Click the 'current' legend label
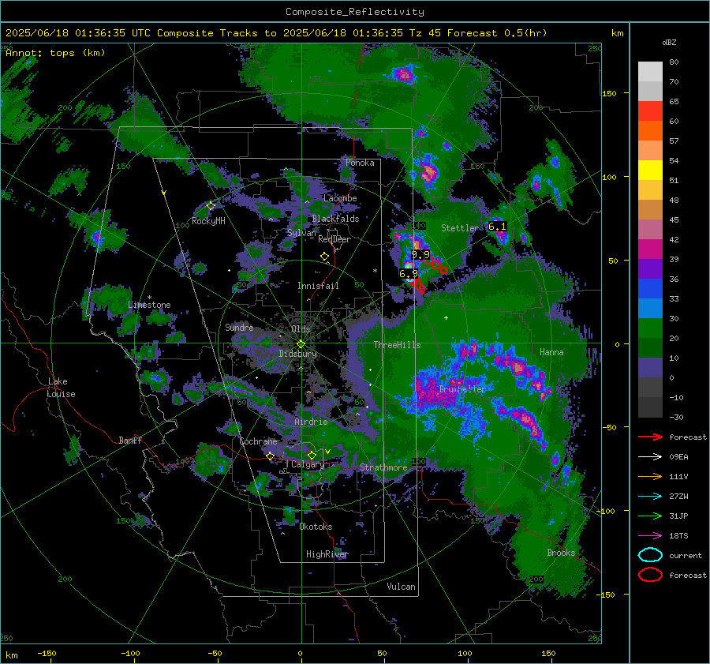The width and height of the screenshot is (710, 664). pos(685,556)
